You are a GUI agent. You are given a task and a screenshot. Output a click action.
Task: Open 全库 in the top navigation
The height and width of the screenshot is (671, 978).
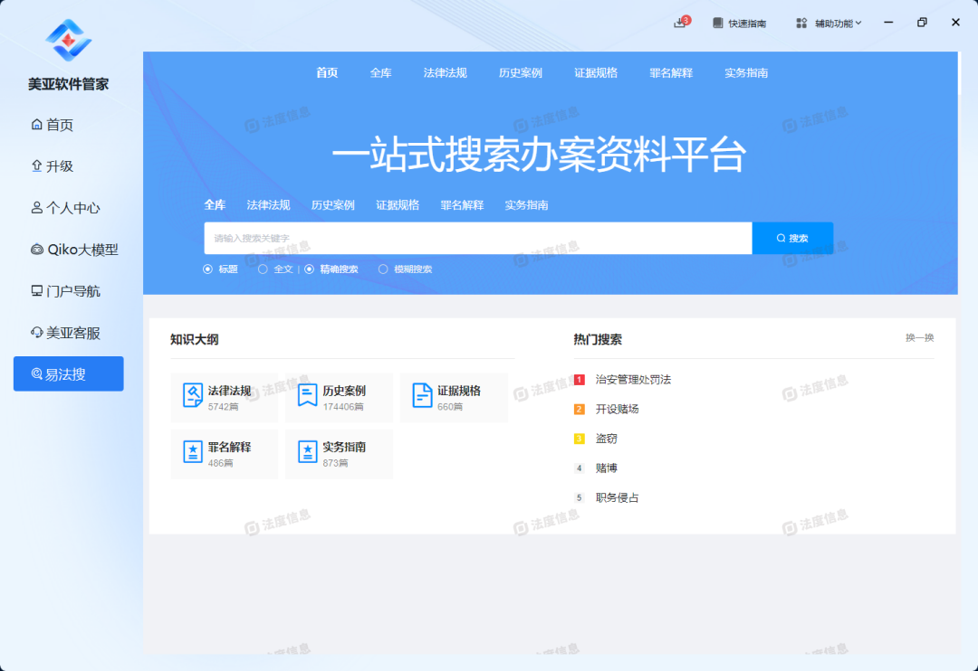380,73
